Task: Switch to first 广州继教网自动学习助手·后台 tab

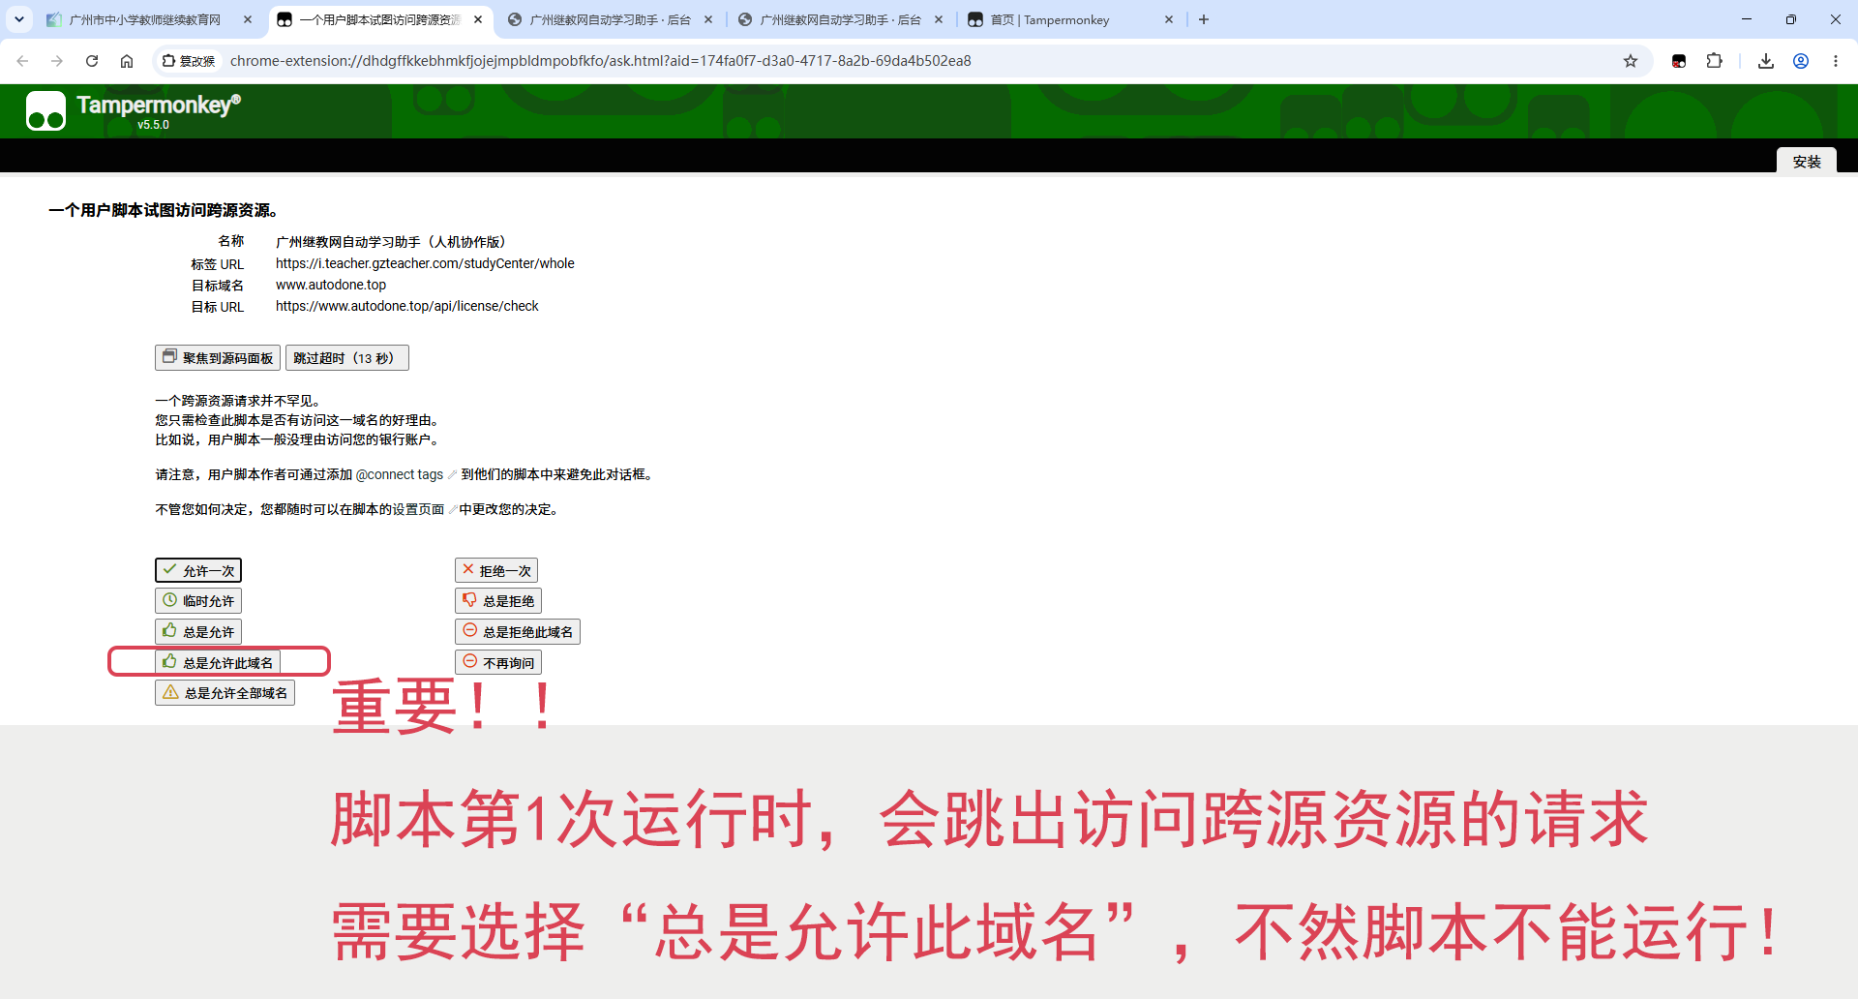Action: tap(611, 19)
